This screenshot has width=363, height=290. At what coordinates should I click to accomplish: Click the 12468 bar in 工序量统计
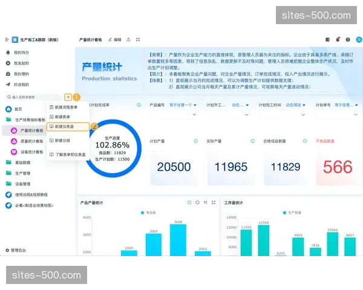(x=264, y=240)
